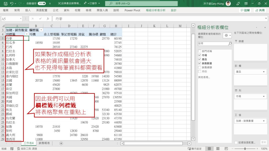Image resolution: width=269 pixels, height=151 pixels.
Task: Switch to Page Layout view icon
Action: [218, 149]
